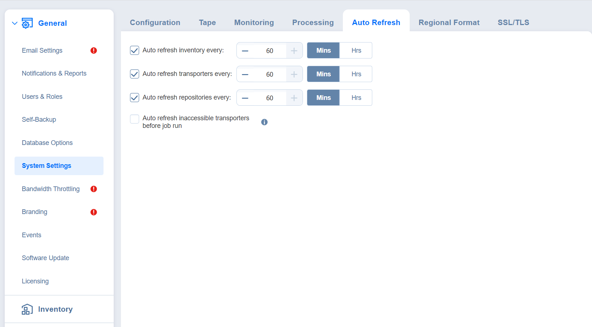Click the info icon for inaccessible transporters
The height and width of the screenshot is (327, 592).
[264, 122]
